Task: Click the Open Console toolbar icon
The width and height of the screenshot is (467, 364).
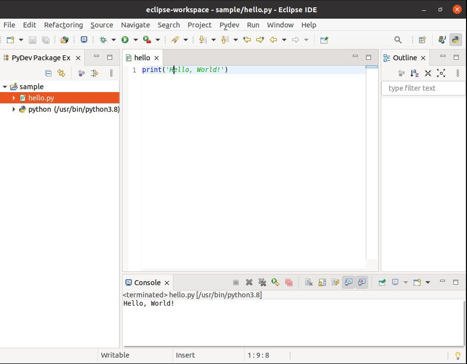Action: tap(84, 40)
